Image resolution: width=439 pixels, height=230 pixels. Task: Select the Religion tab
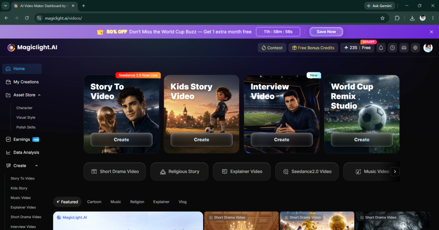click(x=137, y=202)
